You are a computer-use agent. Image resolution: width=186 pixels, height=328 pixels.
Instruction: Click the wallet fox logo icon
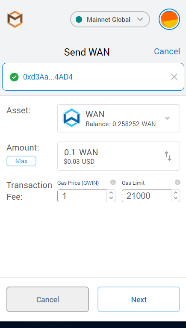[x=15, y=19]
